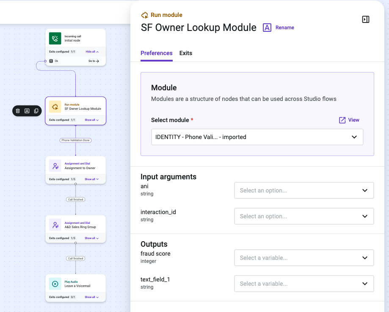Click the Modules description text
The height and width of the screenshot is (312, 389).
point(244,99)
